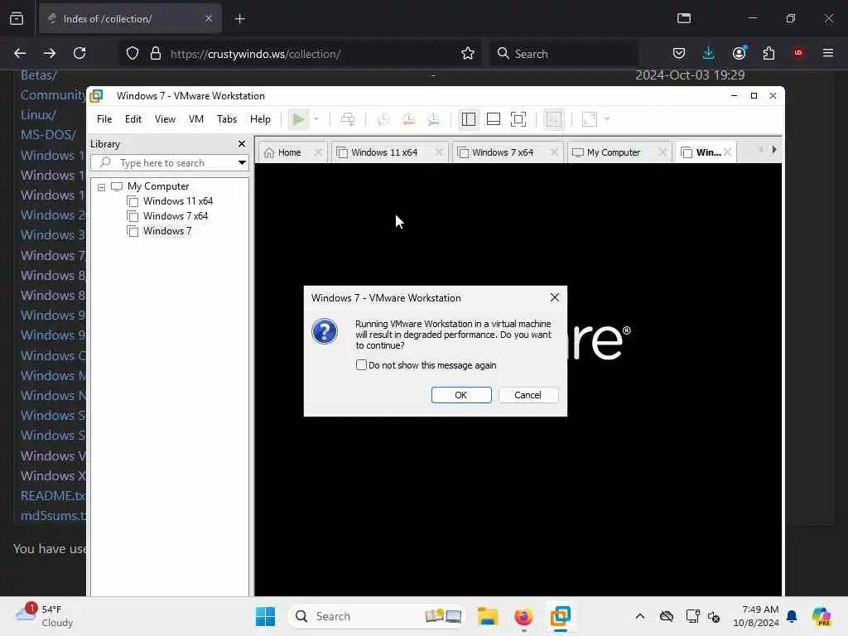This screenshot has width=848, height=636.
Task: Close the active Win... tab
Action: point(728,152)
